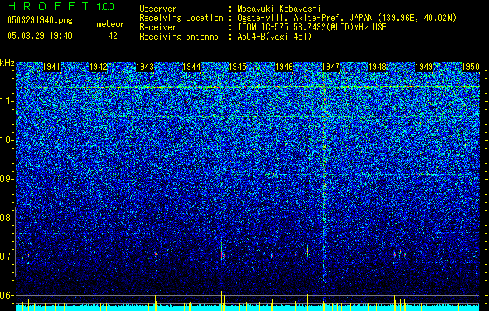489x311 pixels.
Task: Click the 1947 time marker
Action: pyautogui.click(x=330, y=67)
